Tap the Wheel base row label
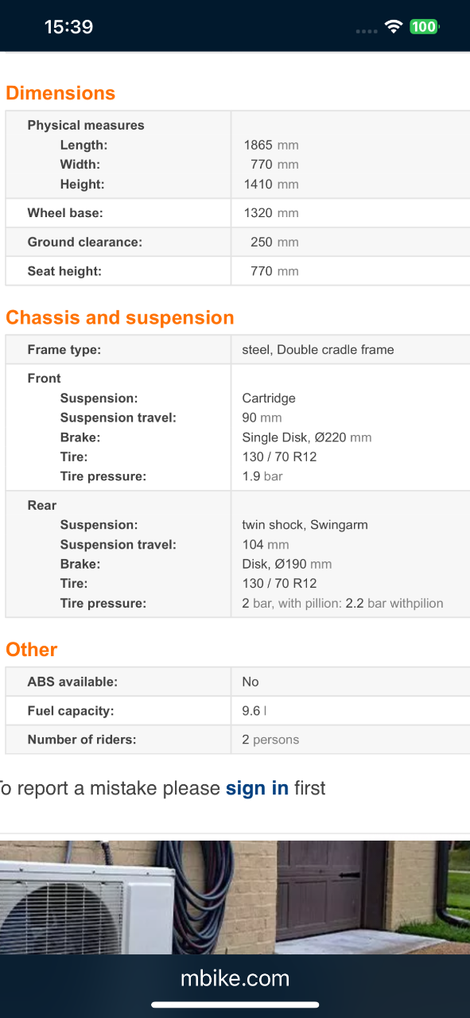 tap(65, 213)
